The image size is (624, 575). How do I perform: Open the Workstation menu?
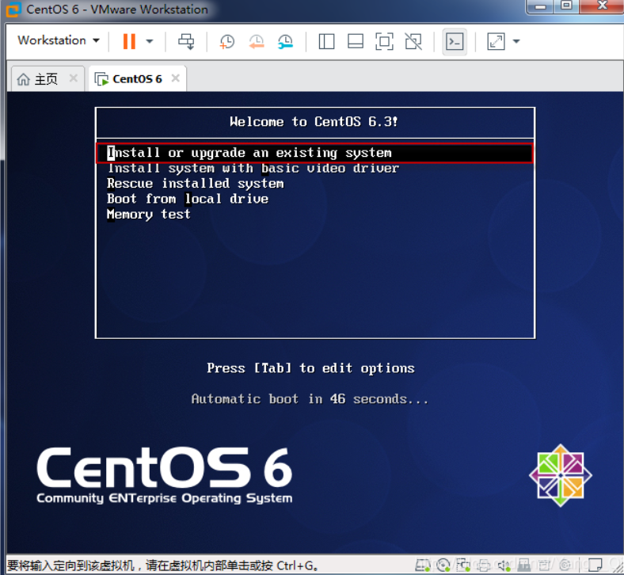point(58,40)
